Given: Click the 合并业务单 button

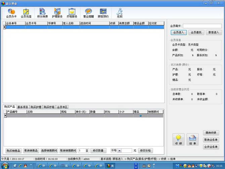Looking at the screenshot, I should 211,147.
